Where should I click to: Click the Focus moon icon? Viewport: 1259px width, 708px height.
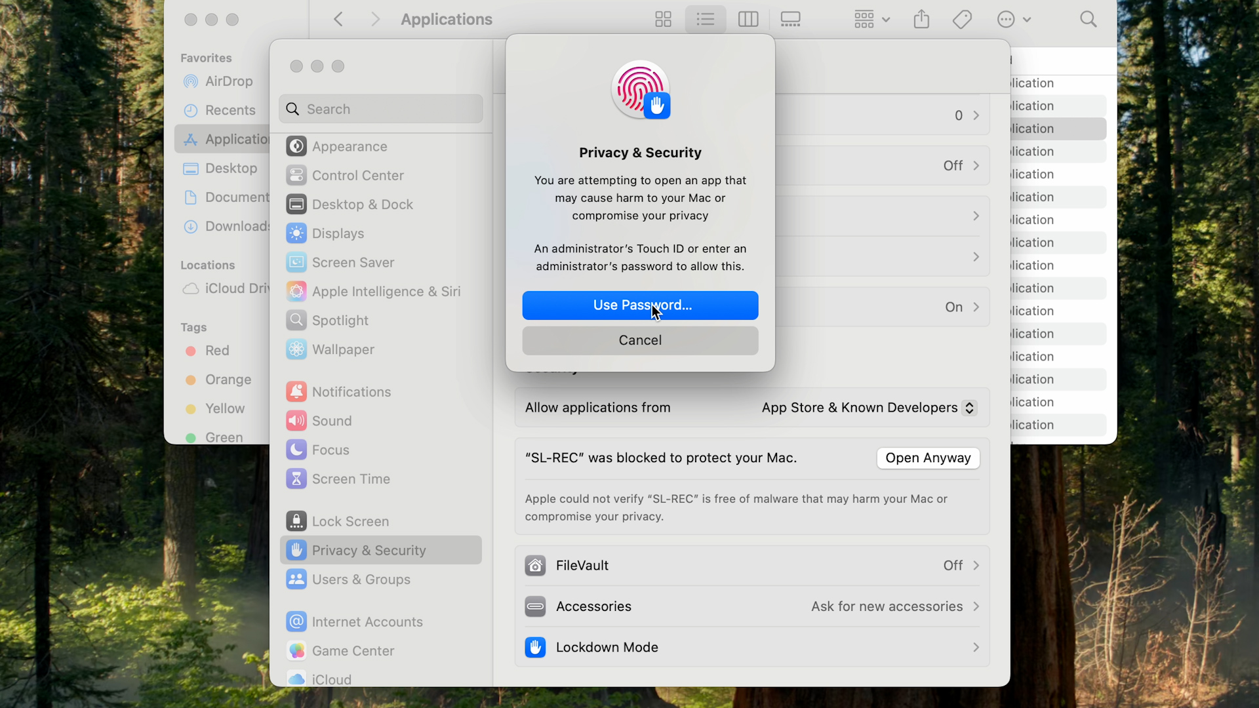296,450
